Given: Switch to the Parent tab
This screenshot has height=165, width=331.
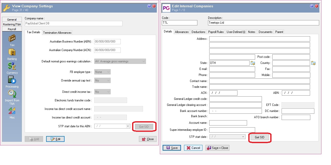Looking at the screenshot, I should (279, 32).
